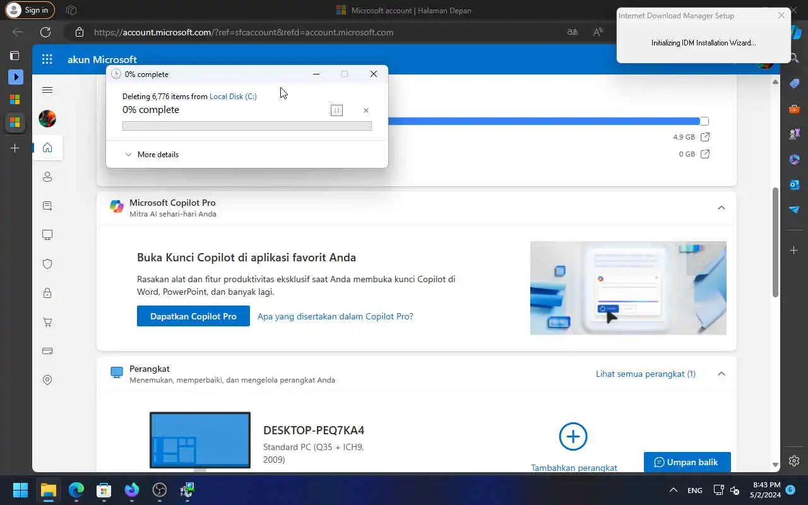View site information lock icon
The image size is (808, 505).
point(79,32)
